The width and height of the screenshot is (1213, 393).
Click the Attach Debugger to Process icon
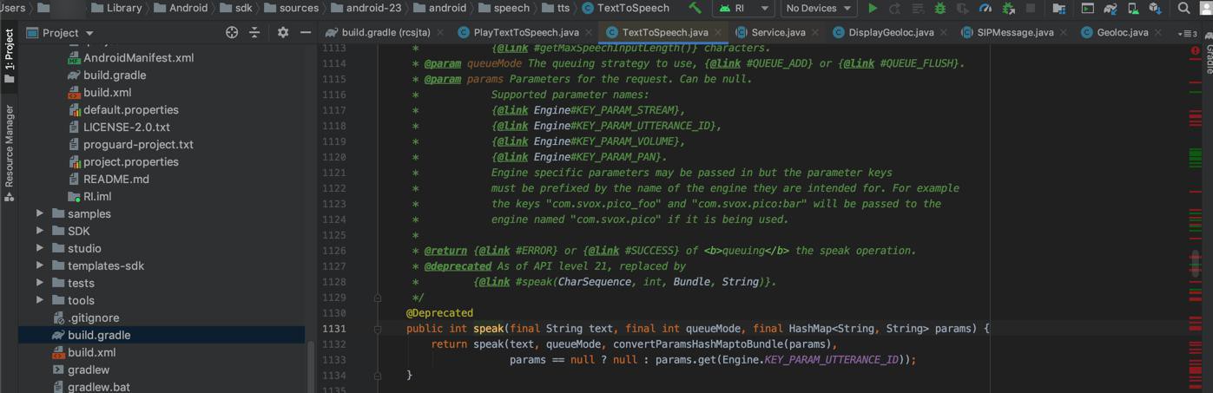click(1008, 8)
